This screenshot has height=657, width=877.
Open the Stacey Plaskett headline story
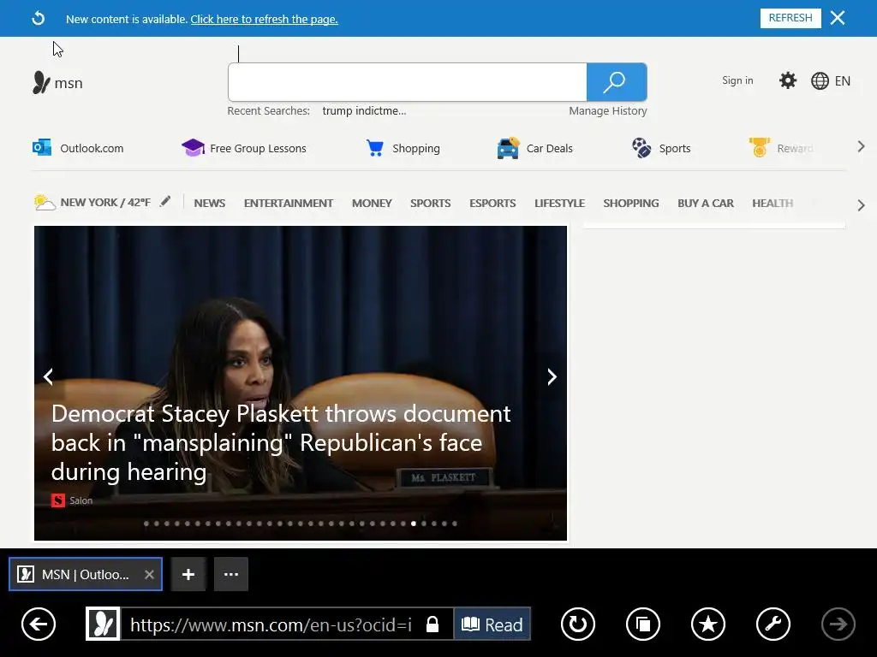click(x=281, y=442)
